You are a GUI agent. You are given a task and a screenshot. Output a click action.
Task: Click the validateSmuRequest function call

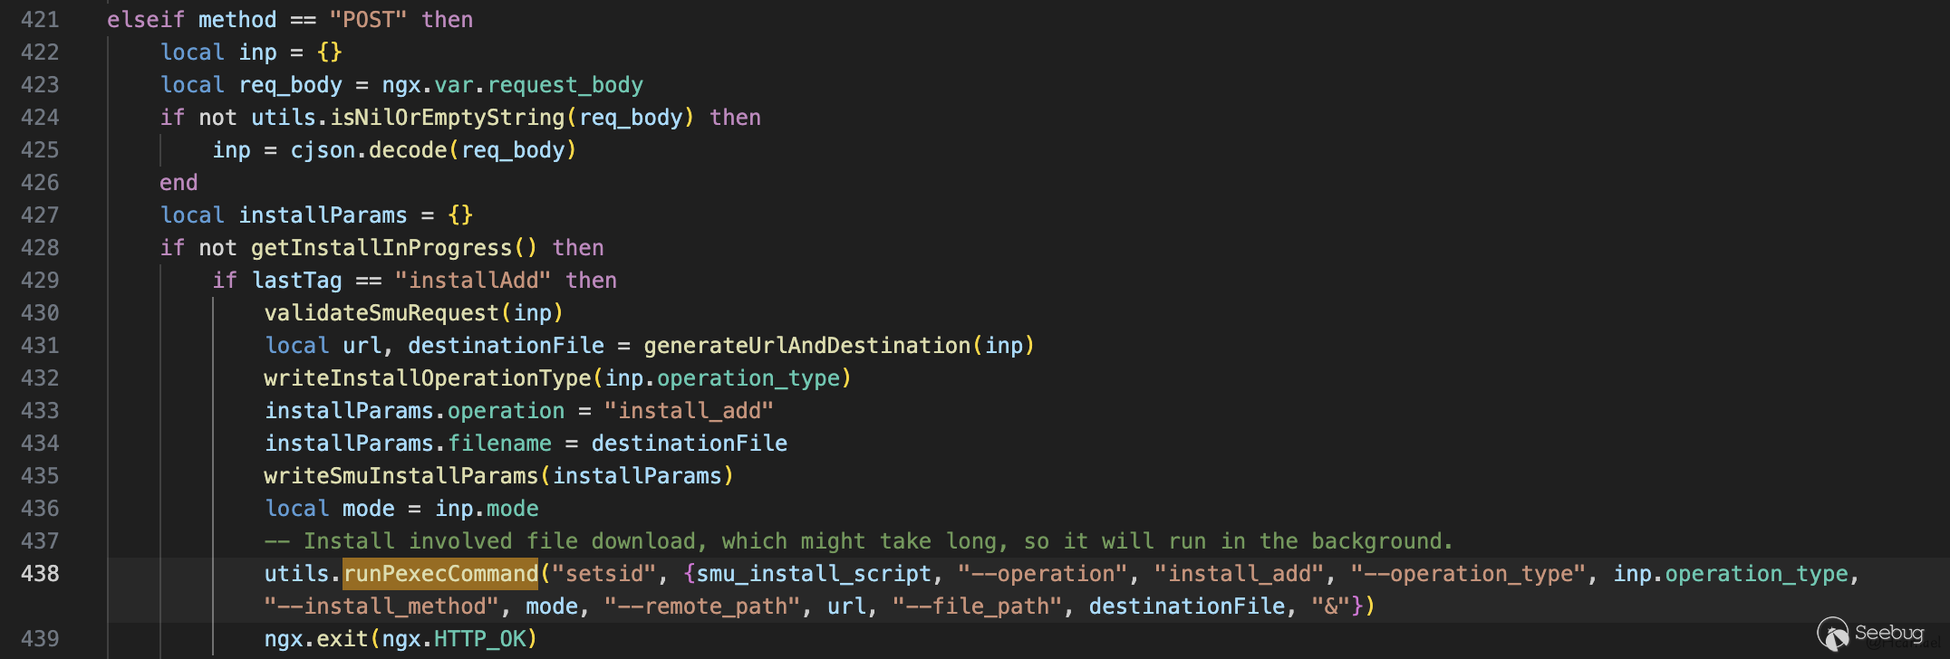(x=381, y=313)
